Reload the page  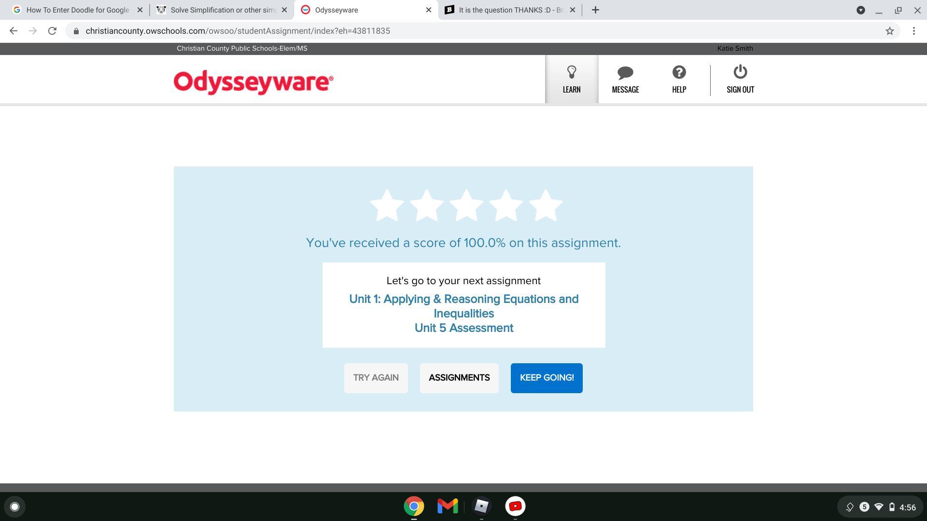click(x=52, y=31)
